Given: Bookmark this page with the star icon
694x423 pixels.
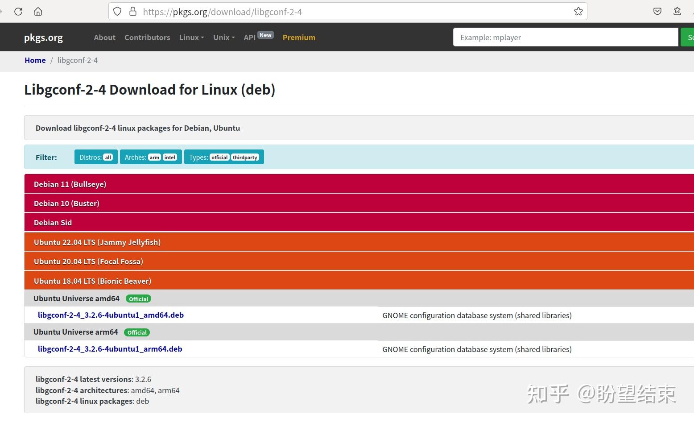Looking at the screenshot, I should [x=578, y=12].
